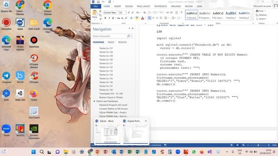
Task: Toggle Bold formatting
Action: tap(105, 18)
